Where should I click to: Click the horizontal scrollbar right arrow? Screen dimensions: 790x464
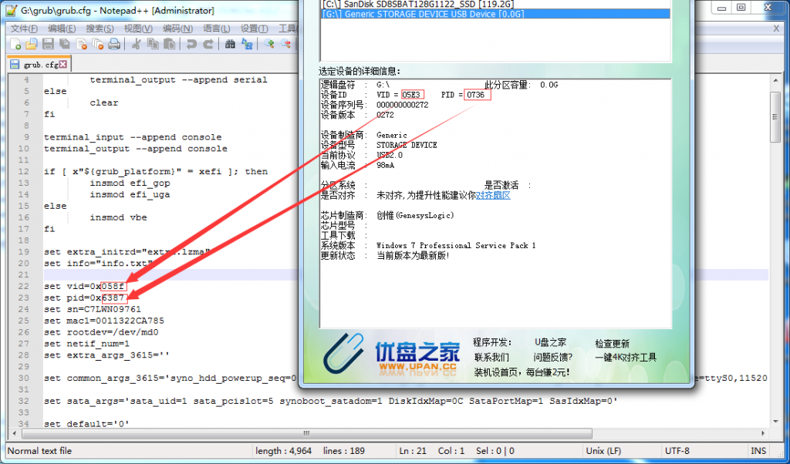pyautogui.click(x=763, y=433)
